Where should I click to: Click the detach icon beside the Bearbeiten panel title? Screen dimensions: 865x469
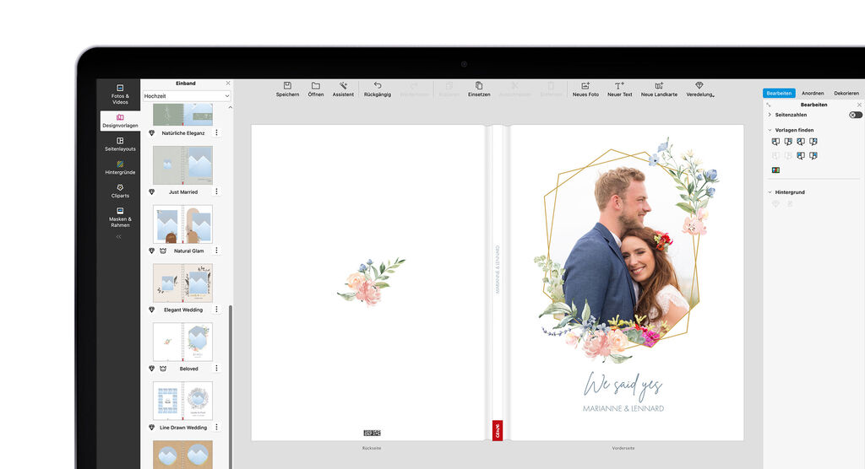click(769, 105)
